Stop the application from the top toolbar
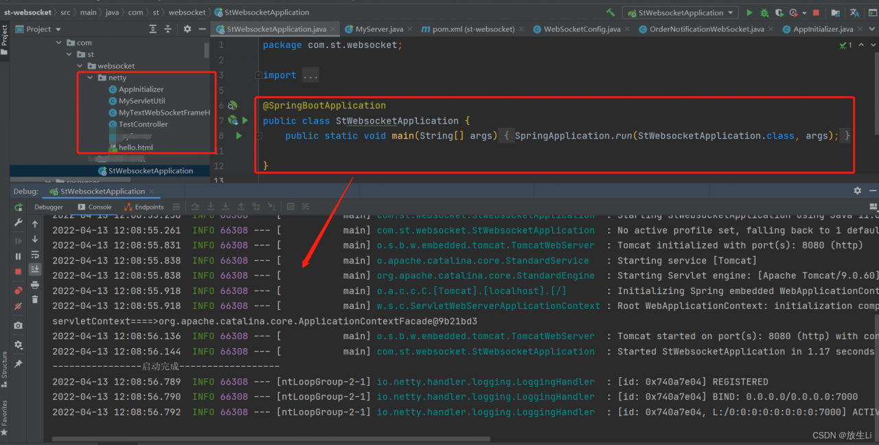Screen dimensions: 879x445 coord(816,12)
